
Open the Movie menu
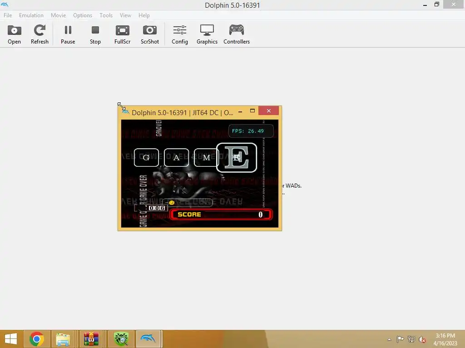point(59,15)
